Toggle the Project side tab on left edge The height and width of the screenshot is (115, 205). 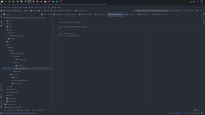tap(1, 23)
